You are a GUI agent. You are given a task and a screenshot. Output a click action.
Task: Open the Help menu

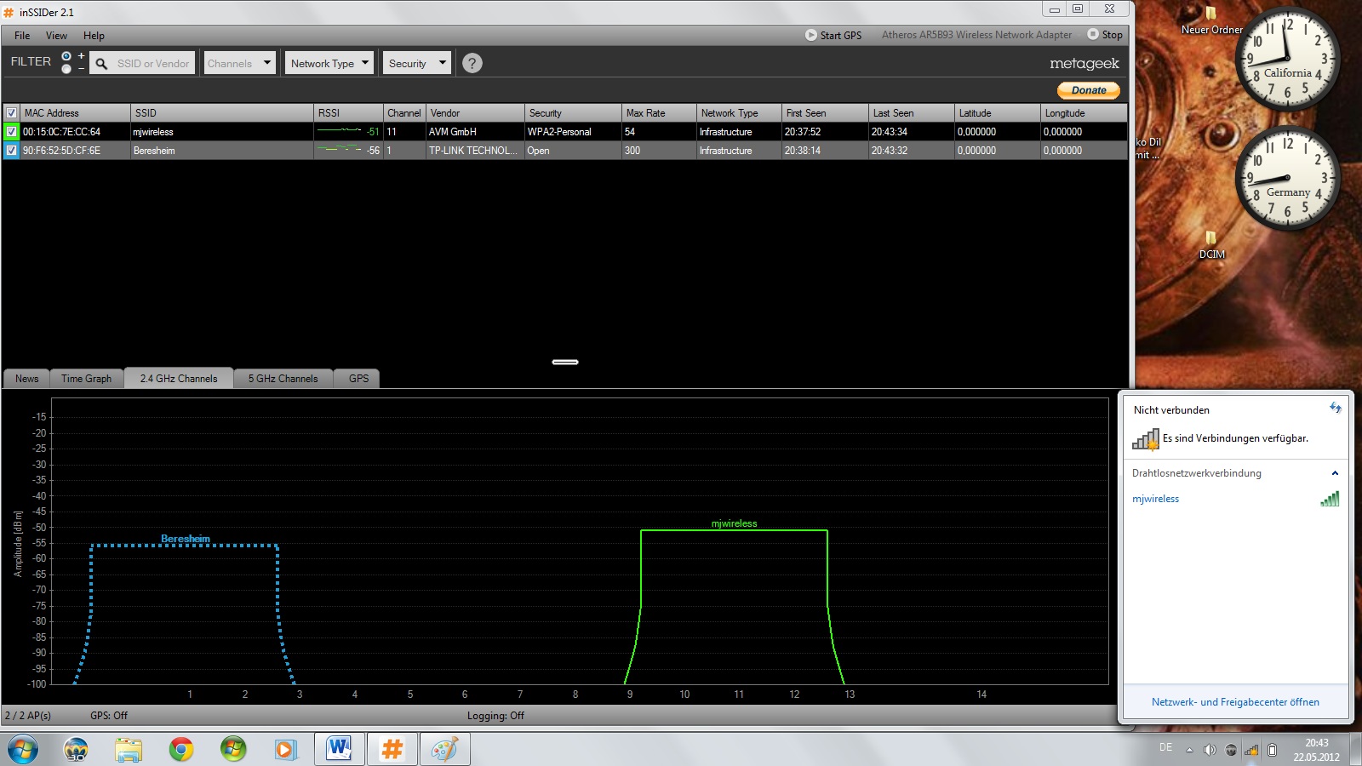tap(94, 36)
